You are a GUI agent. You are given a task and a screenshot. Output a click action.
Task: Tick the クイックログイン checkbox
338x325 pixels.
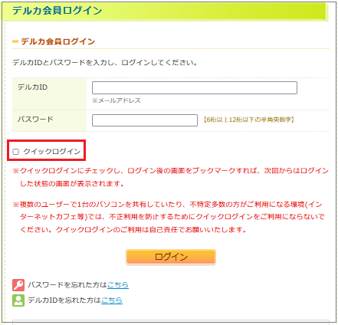(x=16, y=152)
